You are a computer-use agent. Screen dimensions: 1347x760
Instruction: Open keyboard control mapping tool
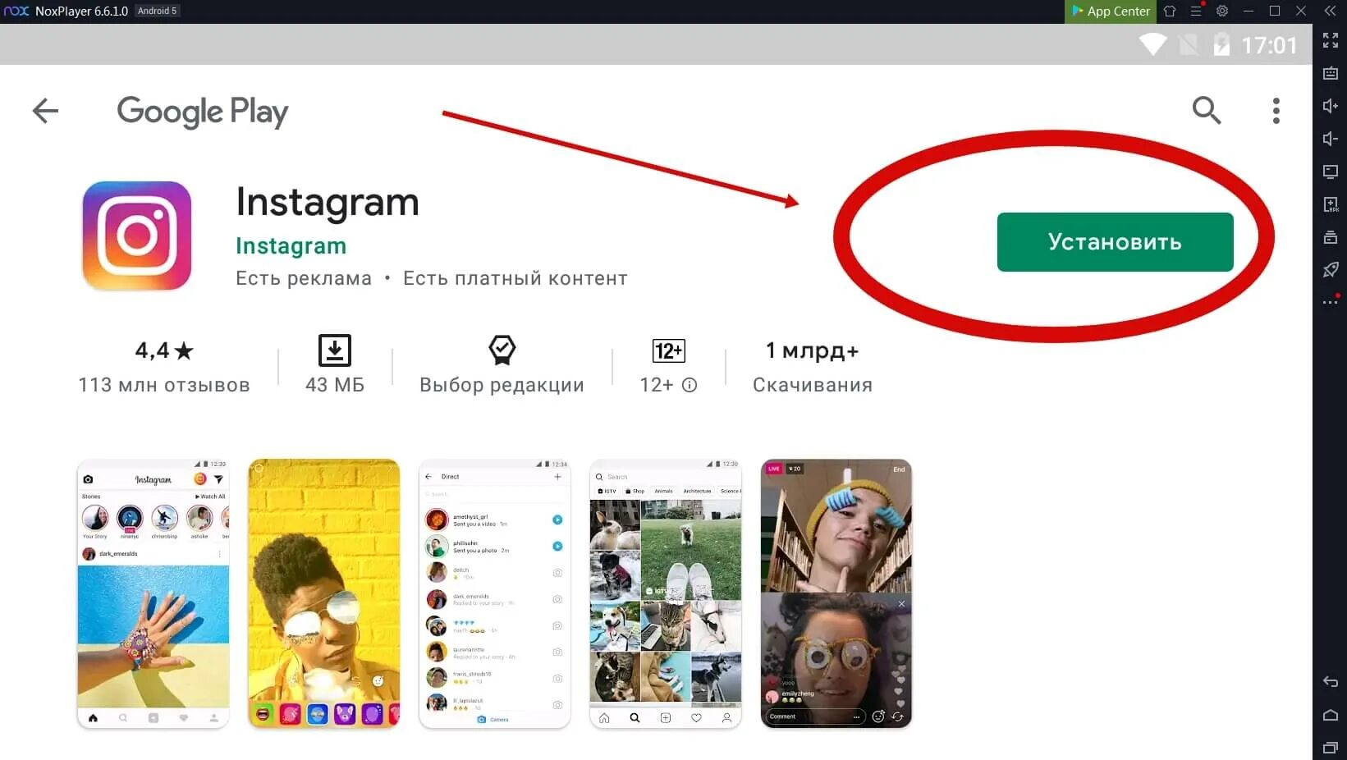[x=1331, y=73]
